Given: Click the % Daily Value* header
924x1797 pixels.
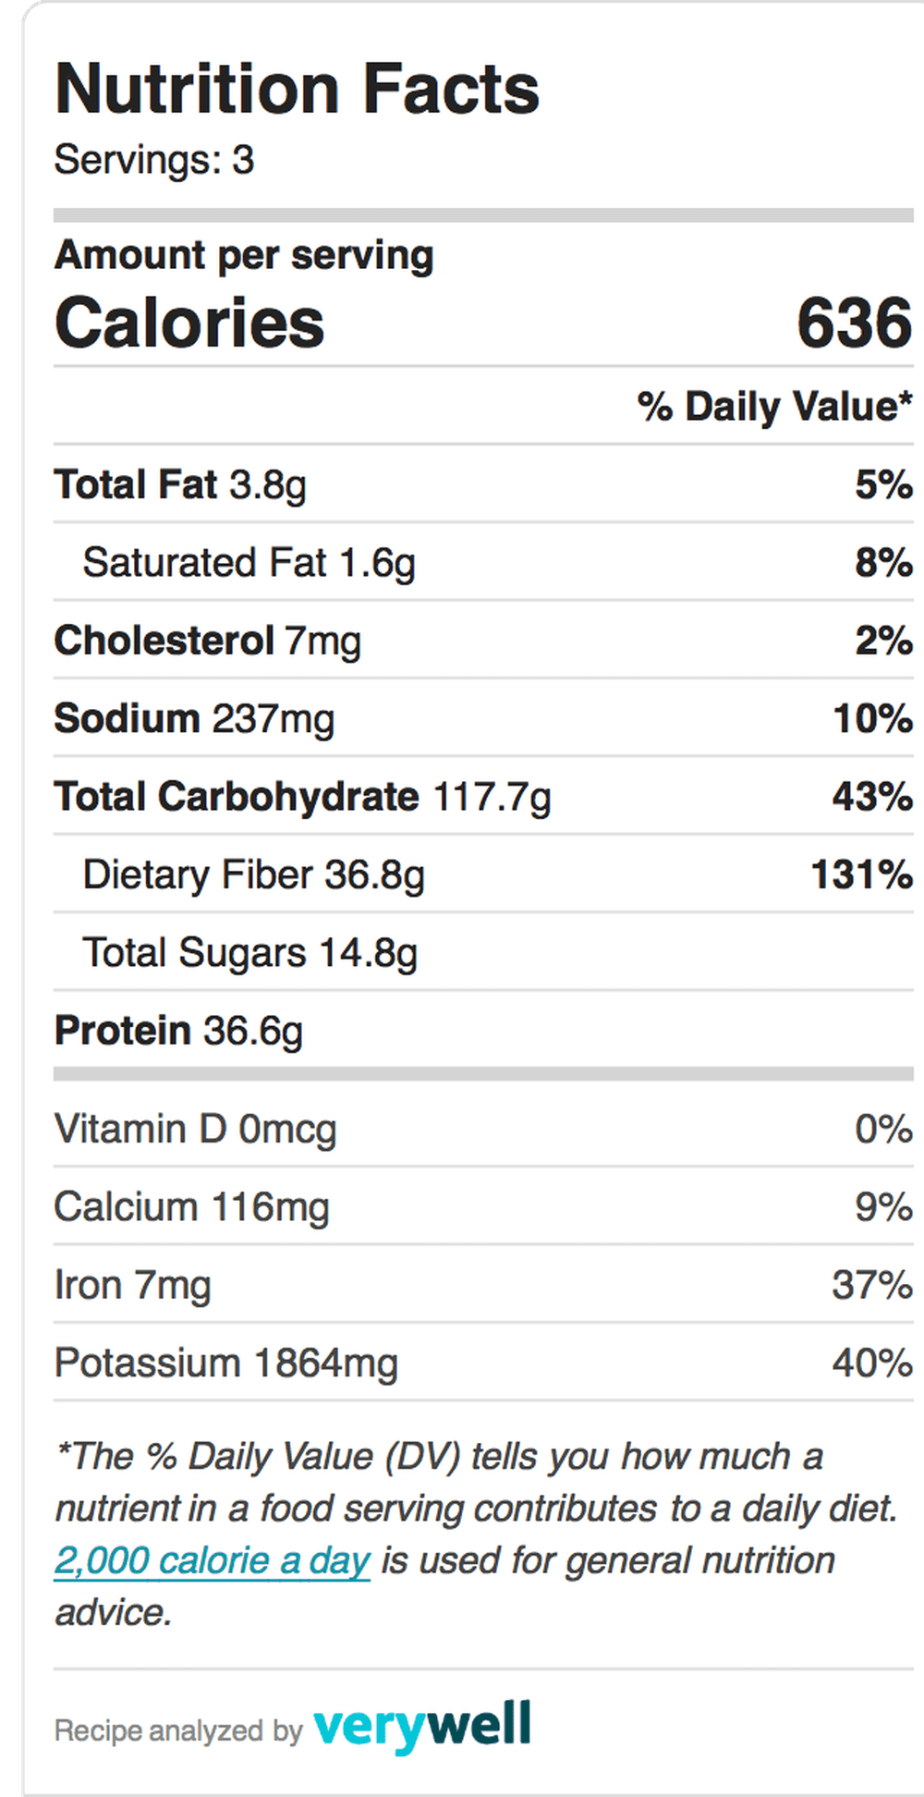Looking at the screenshot, I should [774, 407].
